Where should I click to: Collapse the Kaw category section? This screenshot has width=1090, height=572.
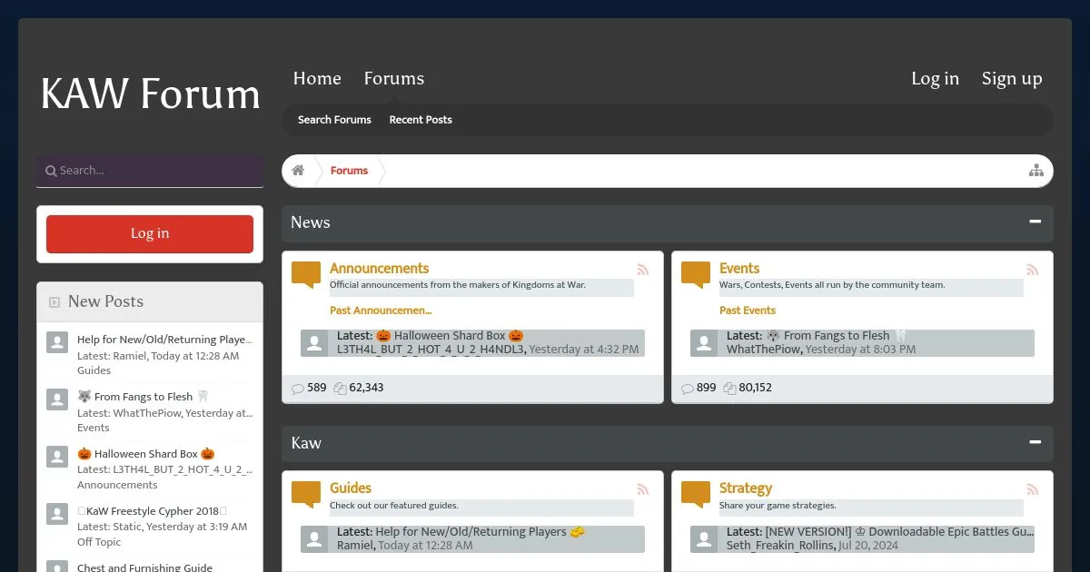pos(1035,442)
